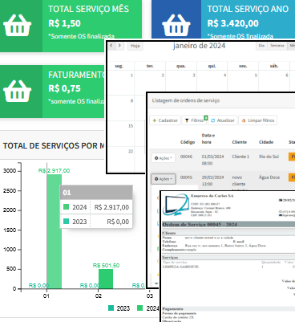The width and height of the screenshot is (295, 322).
Task: Click the R$ 2.917,00 value in tooltip
Action: pyautogui.click(x=111, y=207)
